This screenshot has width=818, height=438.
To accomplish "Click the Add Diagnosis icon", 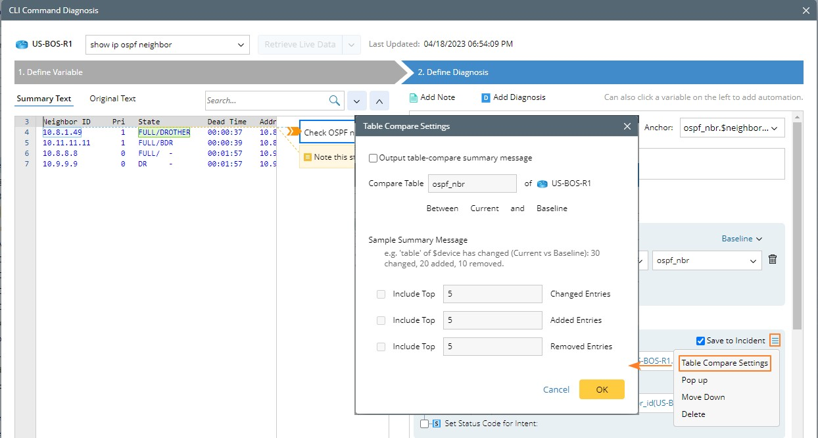I will tap(486, 97).
